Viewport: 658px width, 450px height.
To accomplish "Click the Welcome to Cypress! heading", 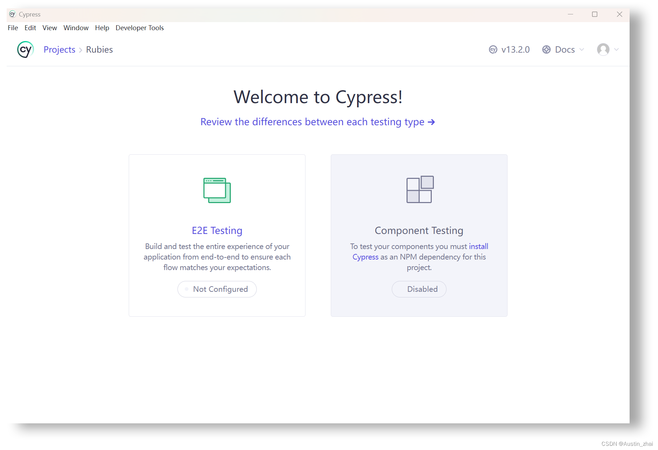I will coord(318,97).
